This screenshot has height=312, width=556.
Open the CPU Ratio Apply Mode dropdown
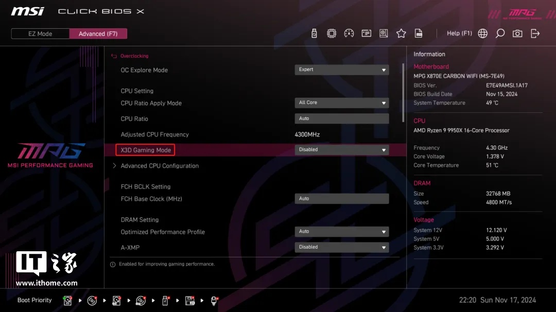342,103
